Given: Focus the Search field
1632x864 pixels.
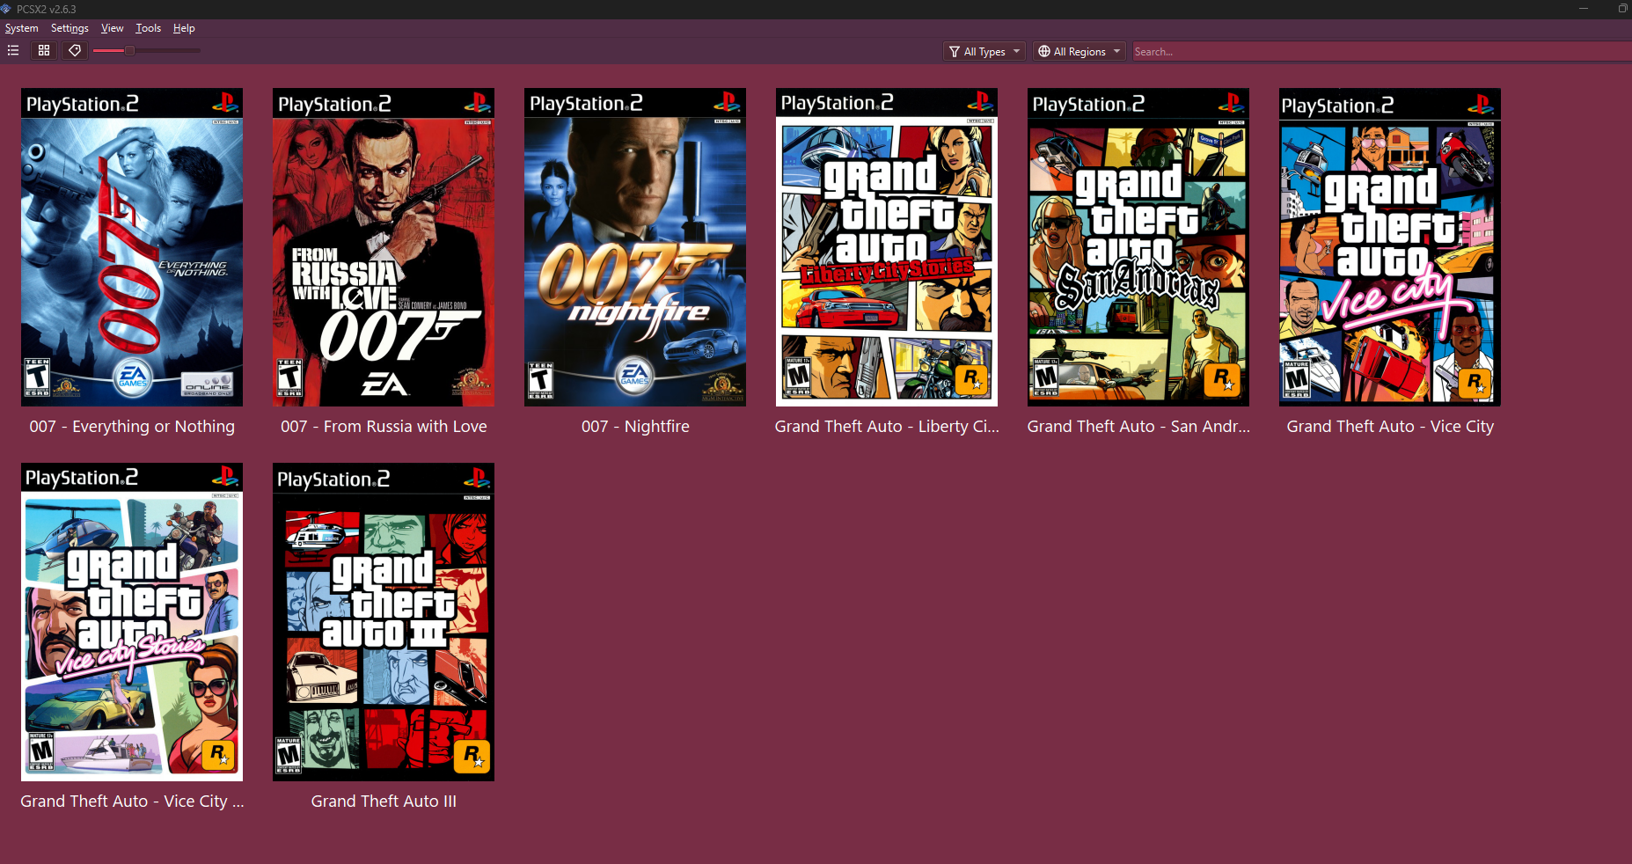Looking at the screenshot, I should (x=1380, y=52).
